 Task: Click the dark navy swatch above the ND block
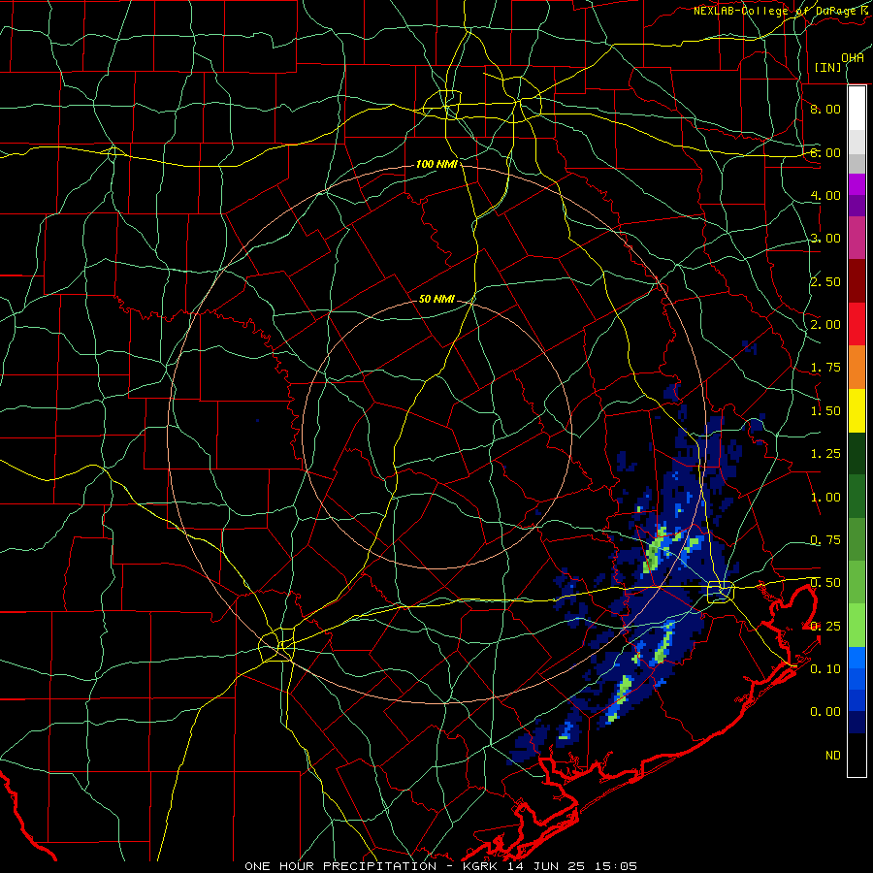coord(857,722)
